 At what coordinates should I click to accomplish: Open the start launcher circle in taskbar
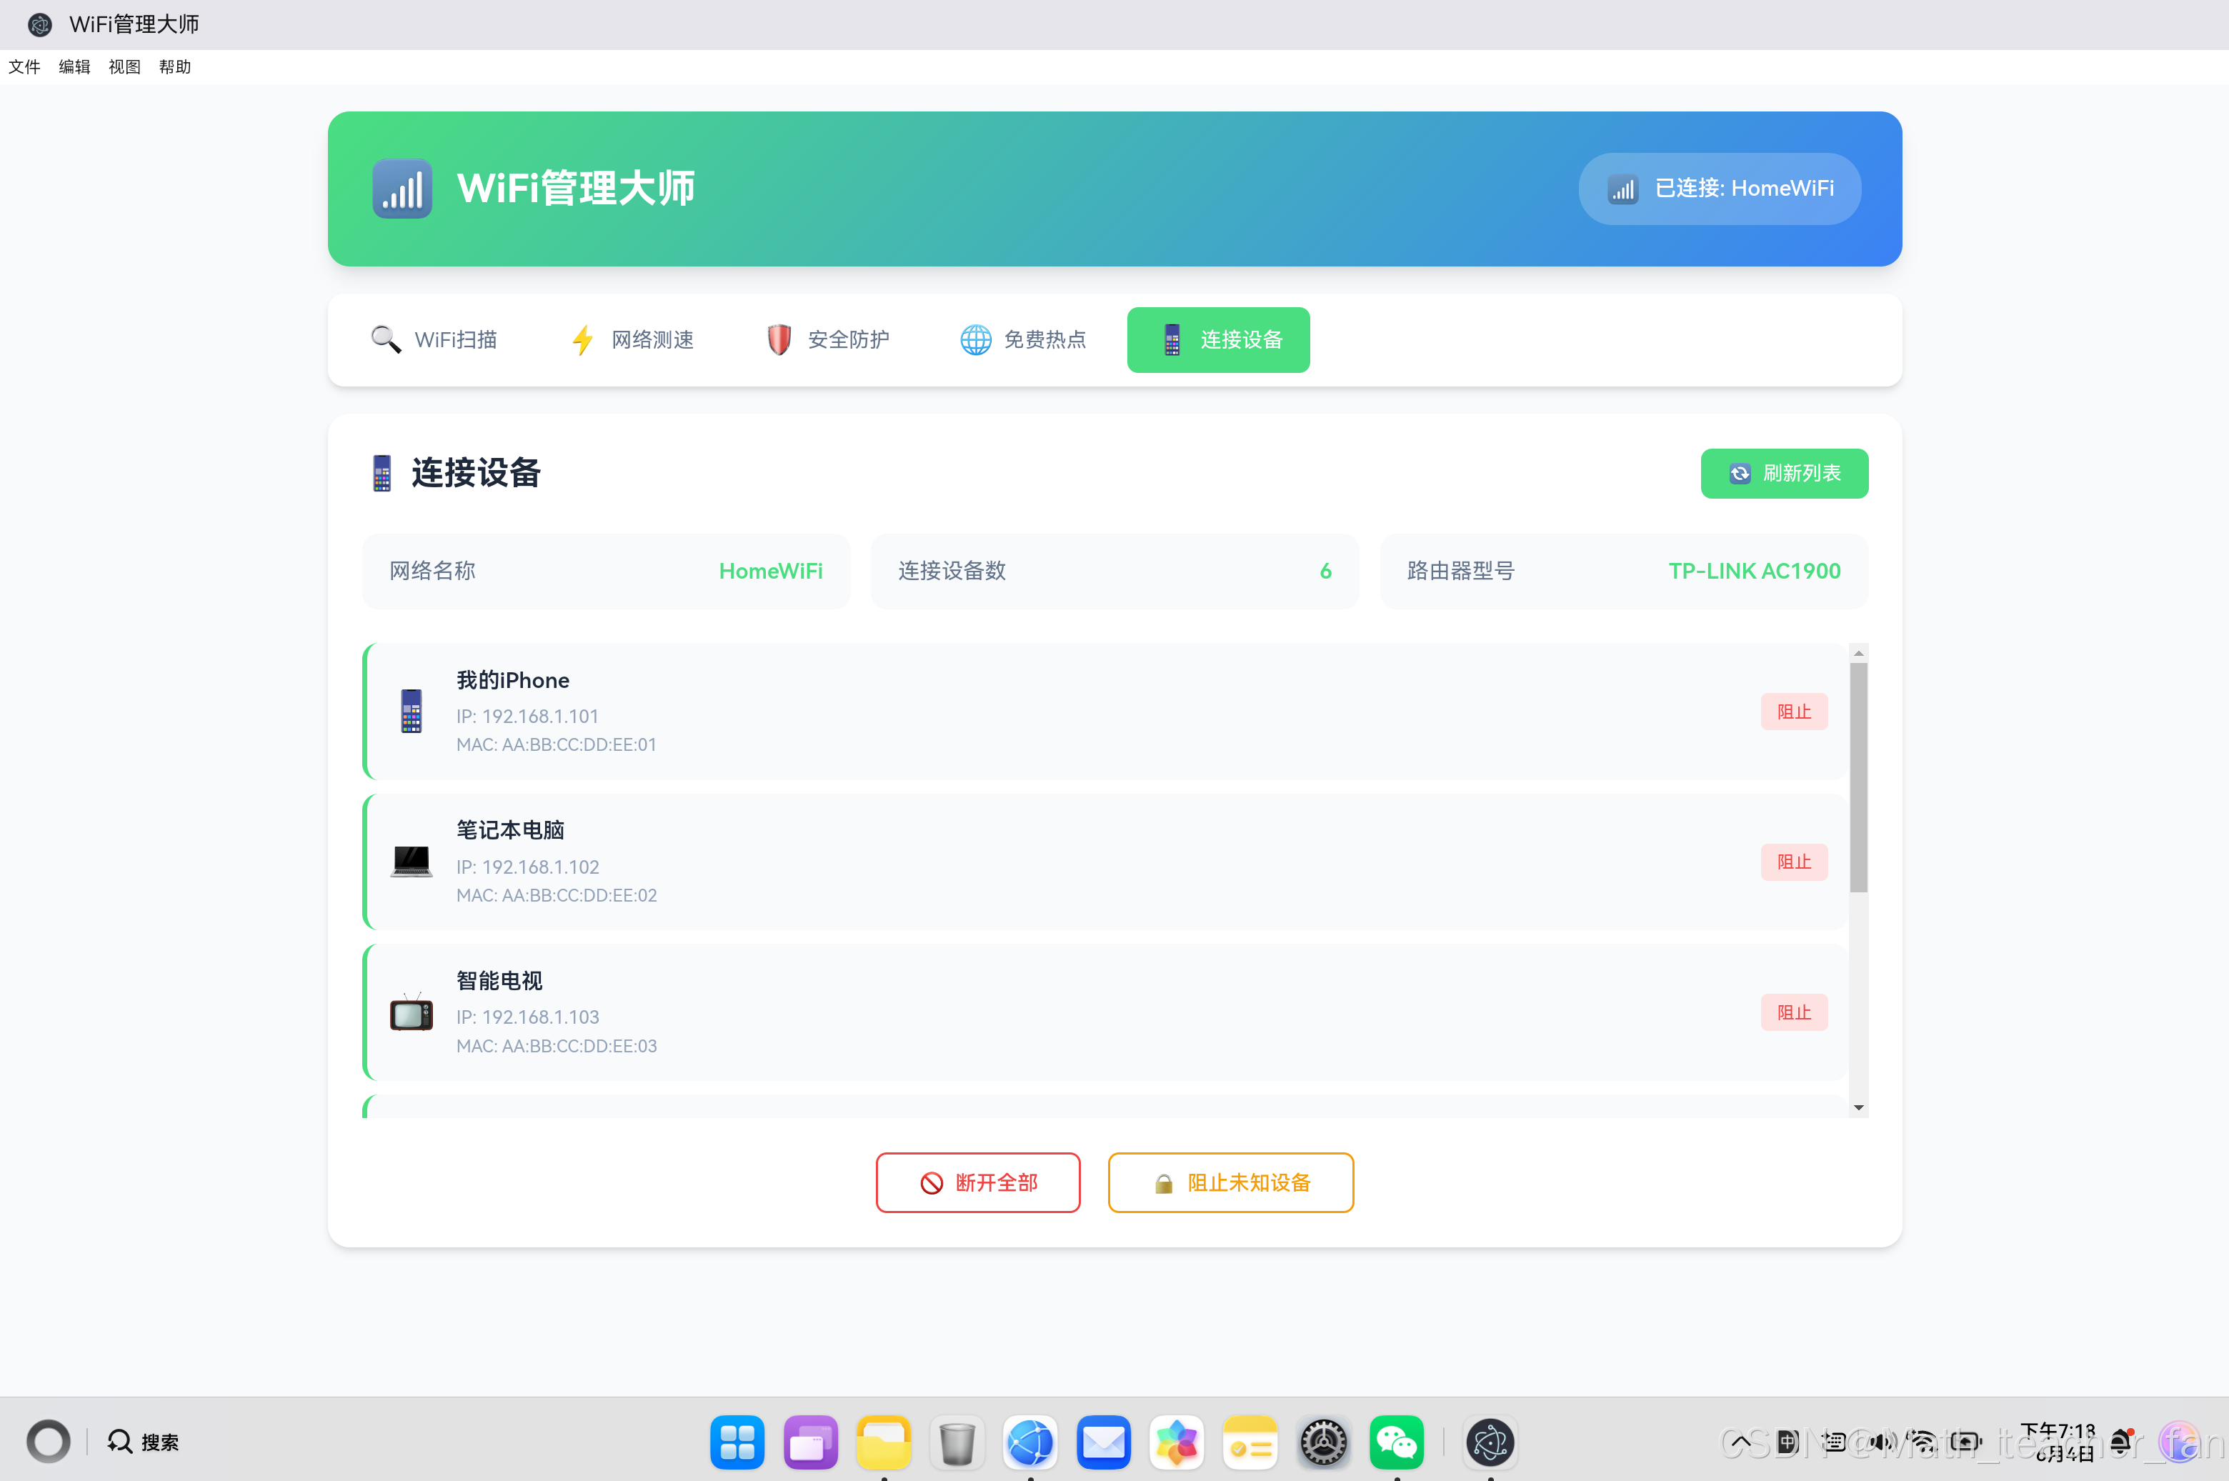[48, 1442]
